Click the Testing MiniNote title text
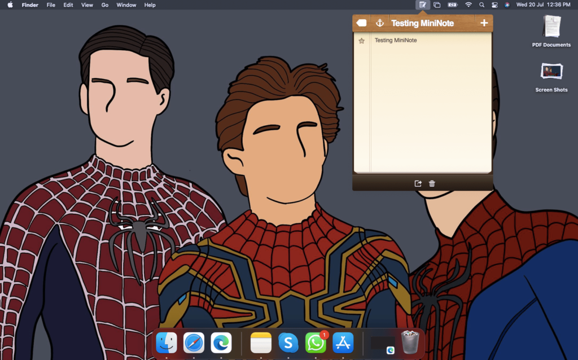This screenshot has width=578, height=360. pos(422,23)
